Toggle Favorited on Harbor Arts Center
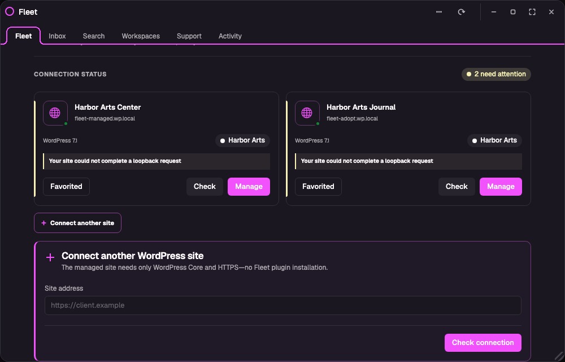The height and width of the screenshot is (362, 565). click(66, 187)
